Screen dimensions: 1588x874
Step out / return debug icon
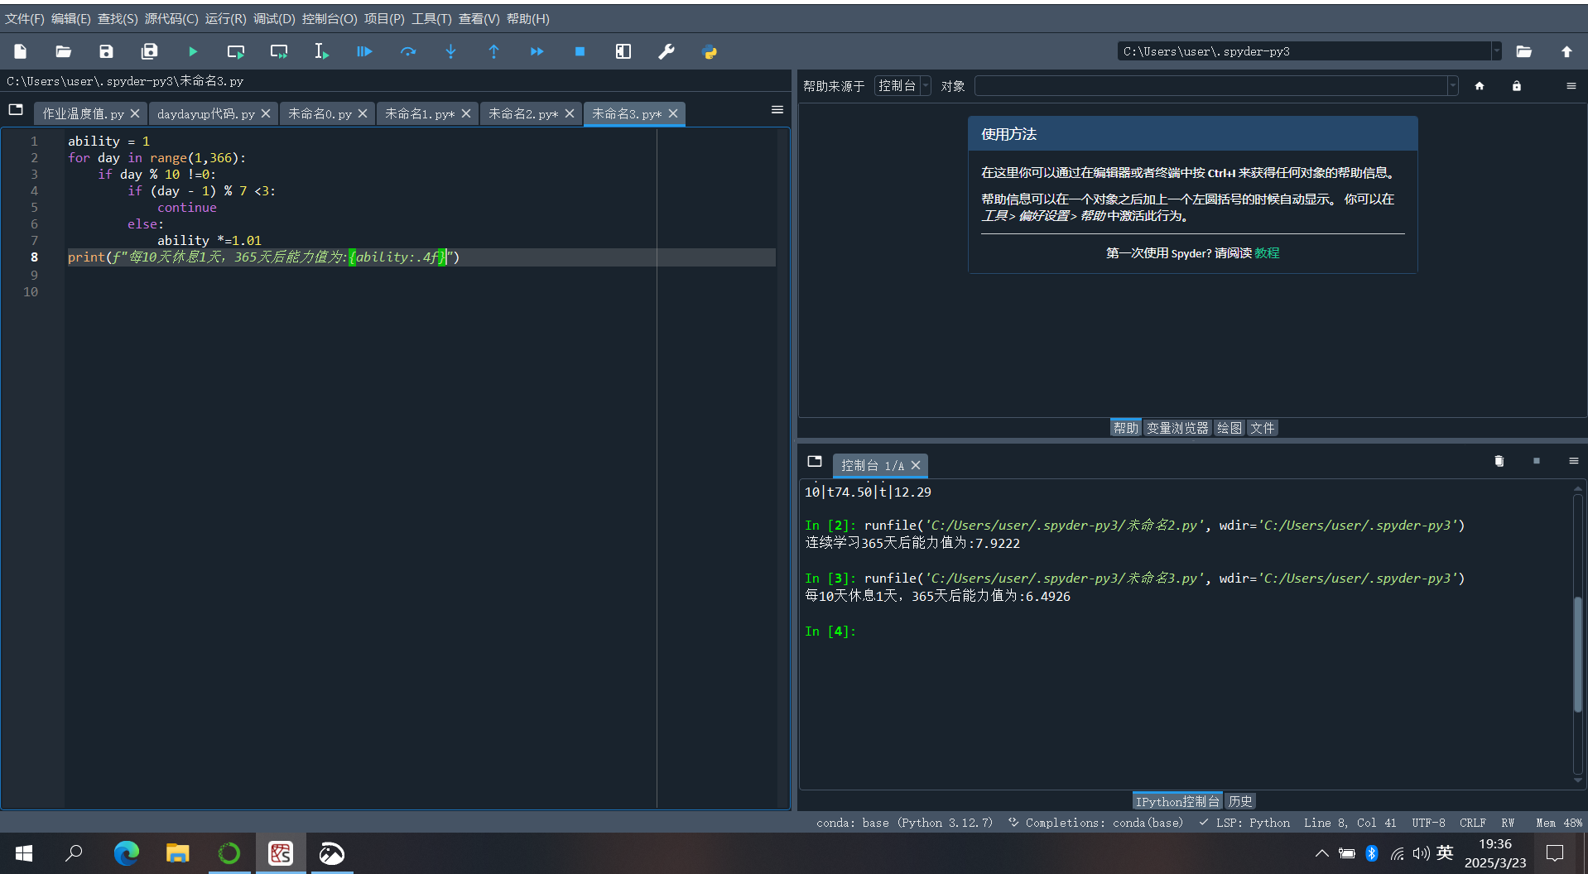[494, 51]
